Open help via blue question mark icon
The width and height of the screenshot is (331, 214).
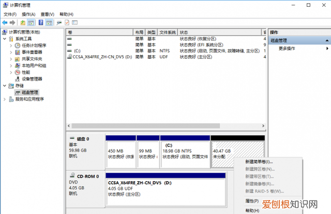pyautogui.click(x=41, y=23)
